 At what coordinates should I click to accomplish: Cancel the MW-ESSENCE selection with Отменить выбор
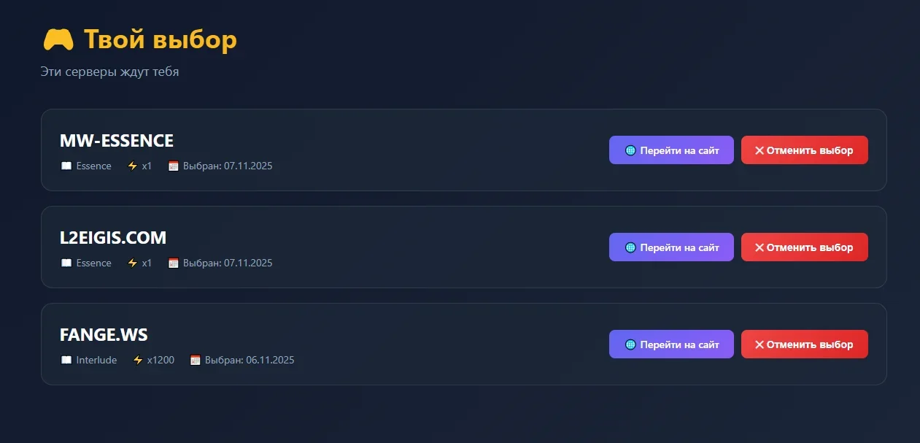[x=804, y=150]
